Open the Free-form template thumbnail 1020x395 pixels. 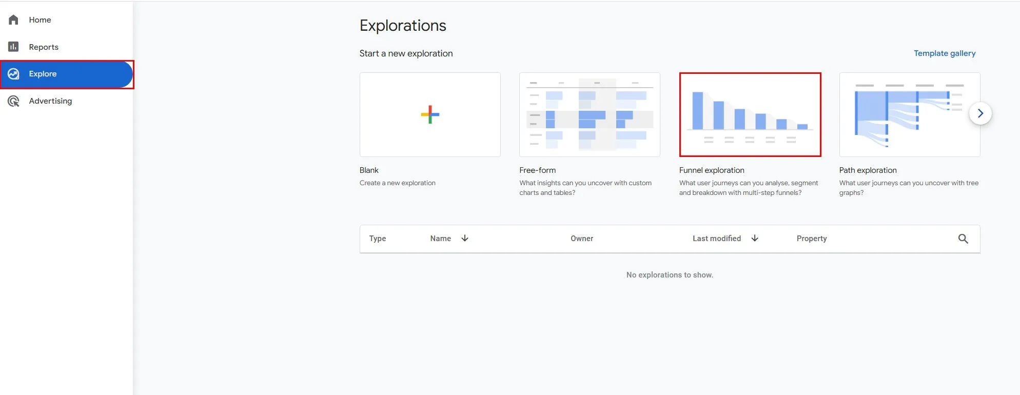[x=590, y=114]
